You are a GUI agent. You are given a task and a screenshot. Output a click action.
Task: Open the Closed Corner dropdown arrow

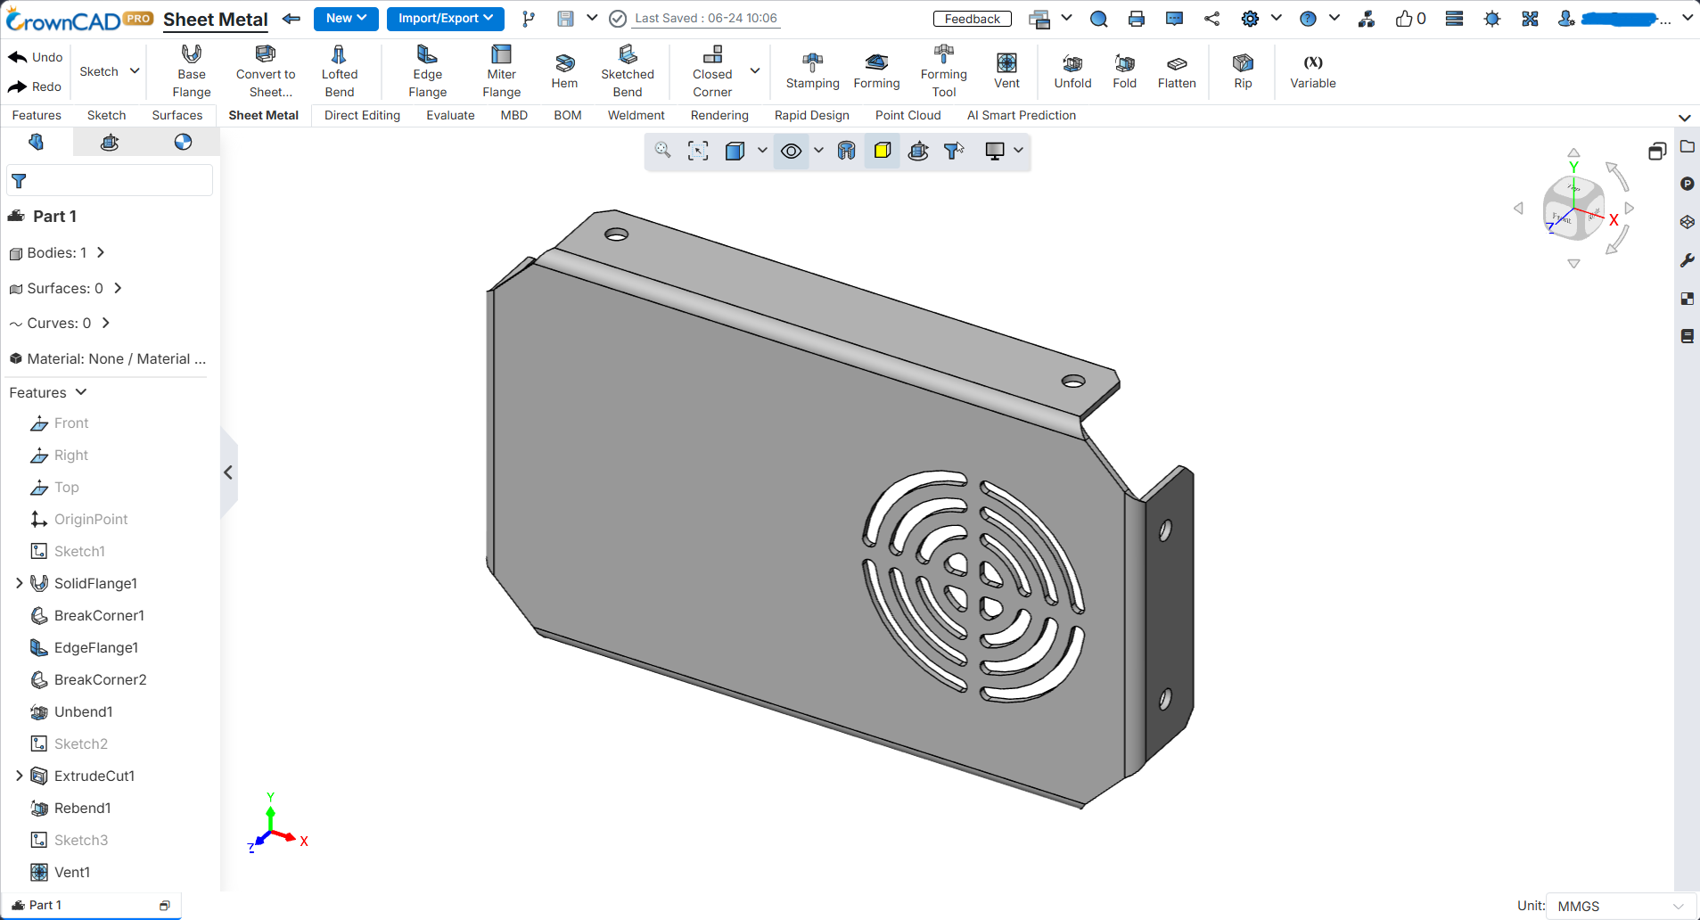pyautogui.click(x=755, y=71)
